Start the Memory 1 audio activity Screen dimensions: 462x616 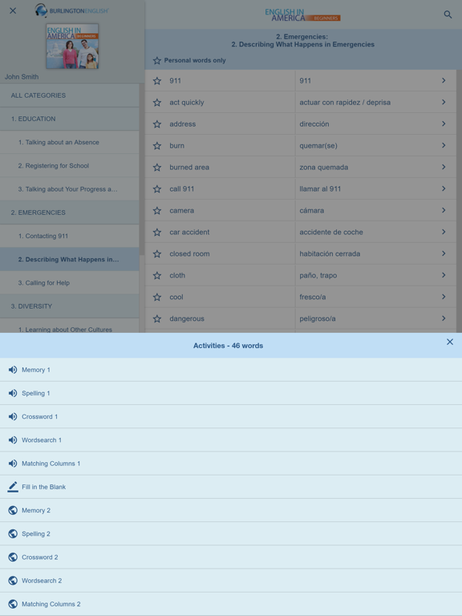click(x=231, y=370)
